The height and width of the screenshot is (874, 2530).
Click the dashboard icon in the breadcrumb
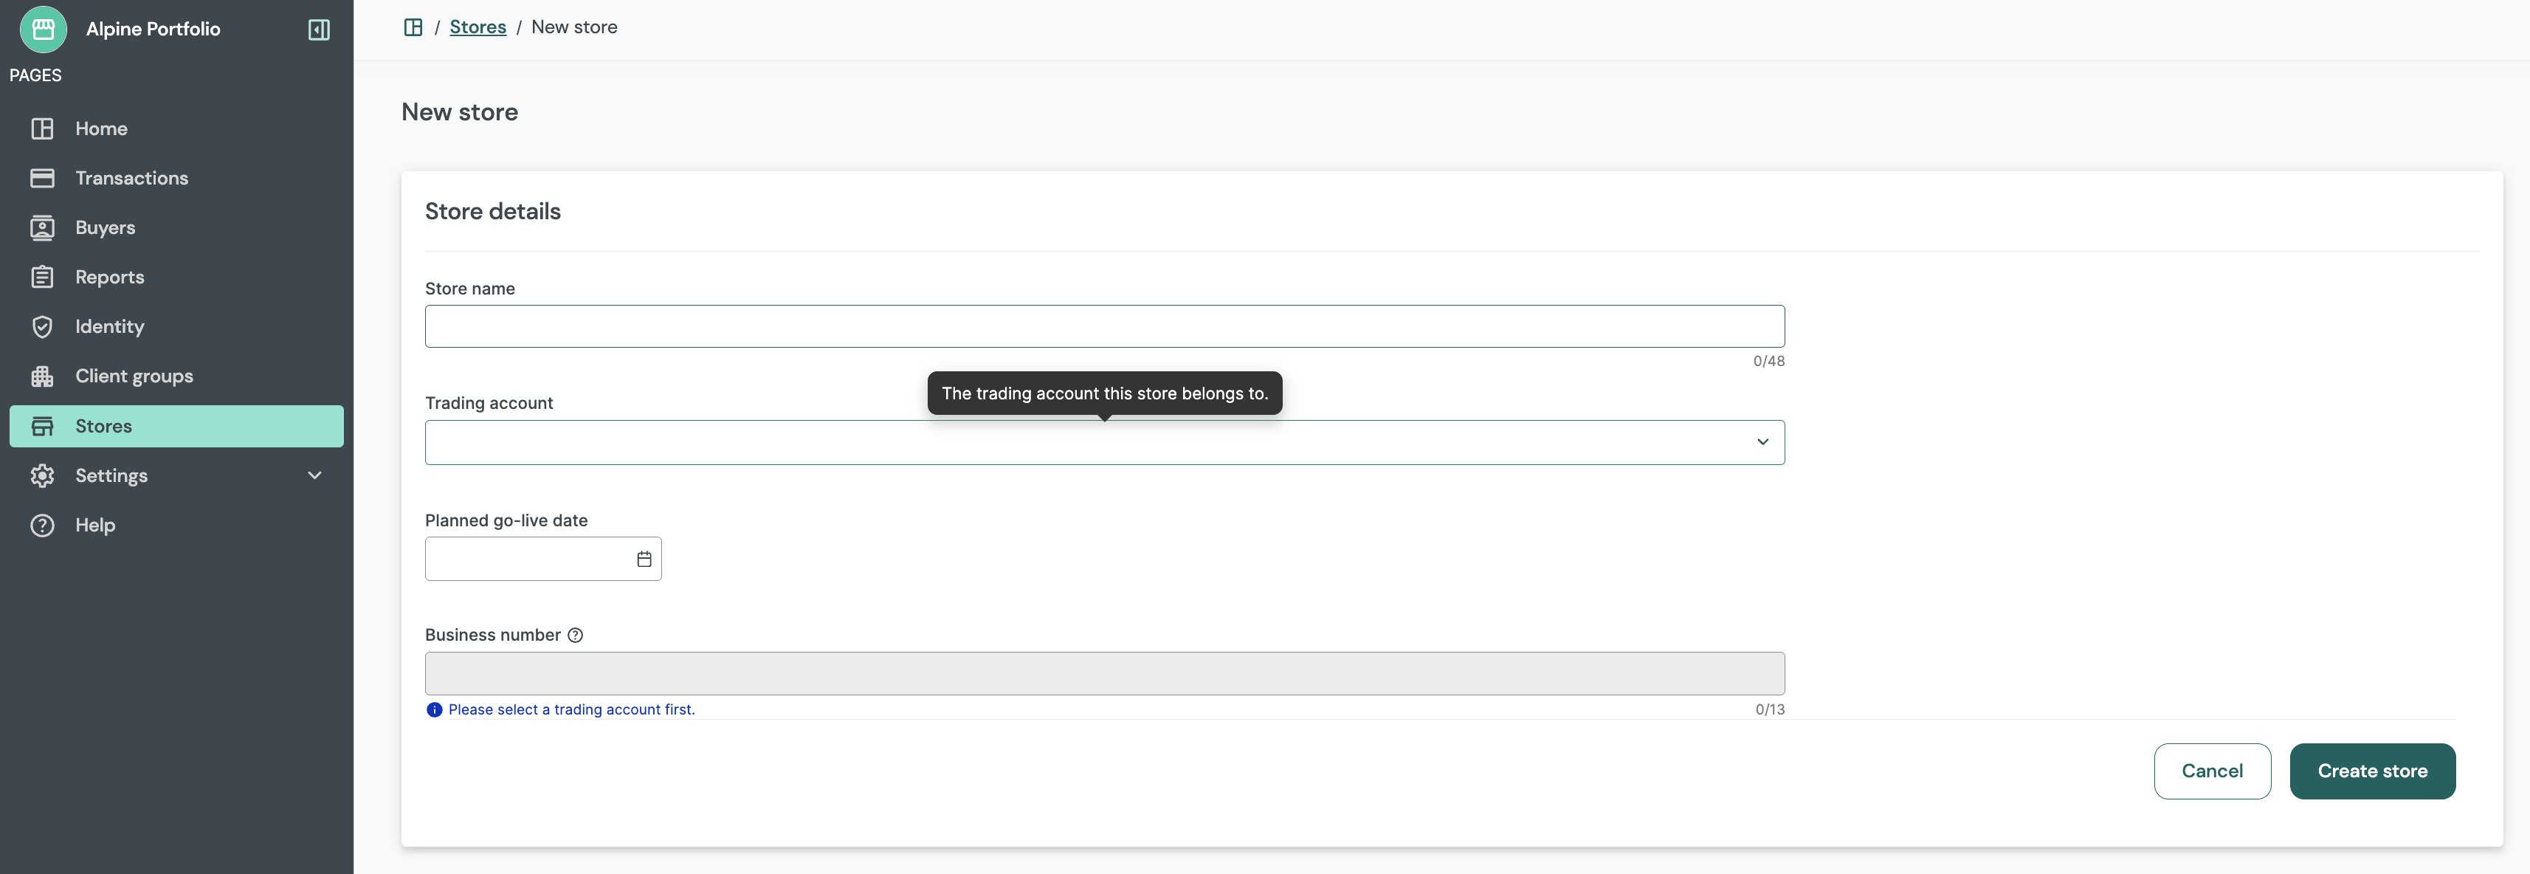click(413, 27)
